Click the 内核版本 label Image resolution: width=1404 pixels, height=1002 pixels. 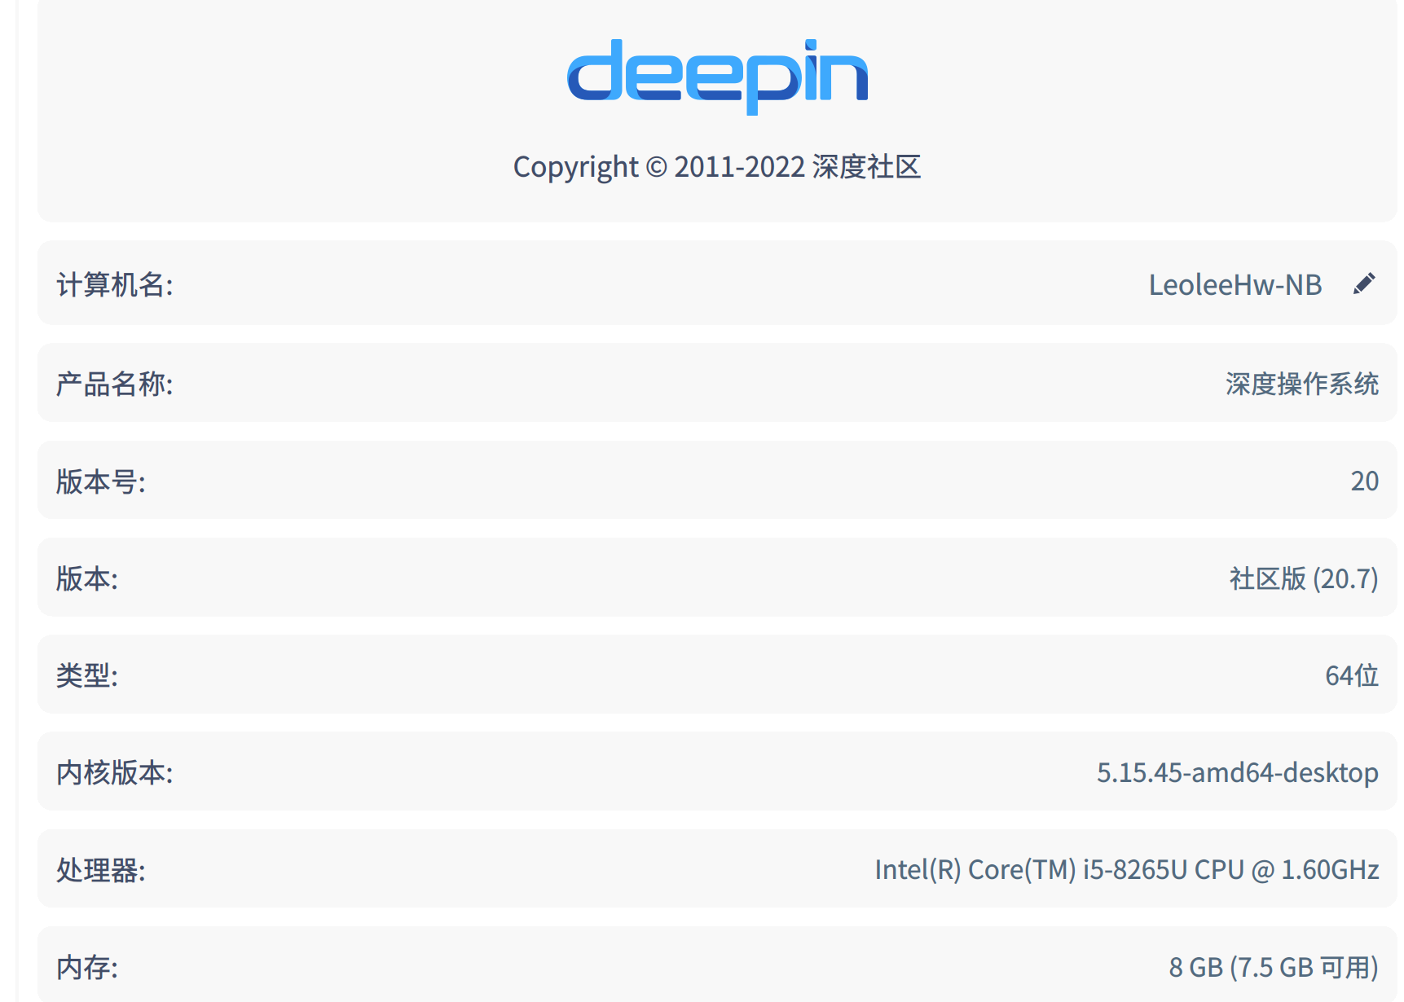[x=115, y=772]
